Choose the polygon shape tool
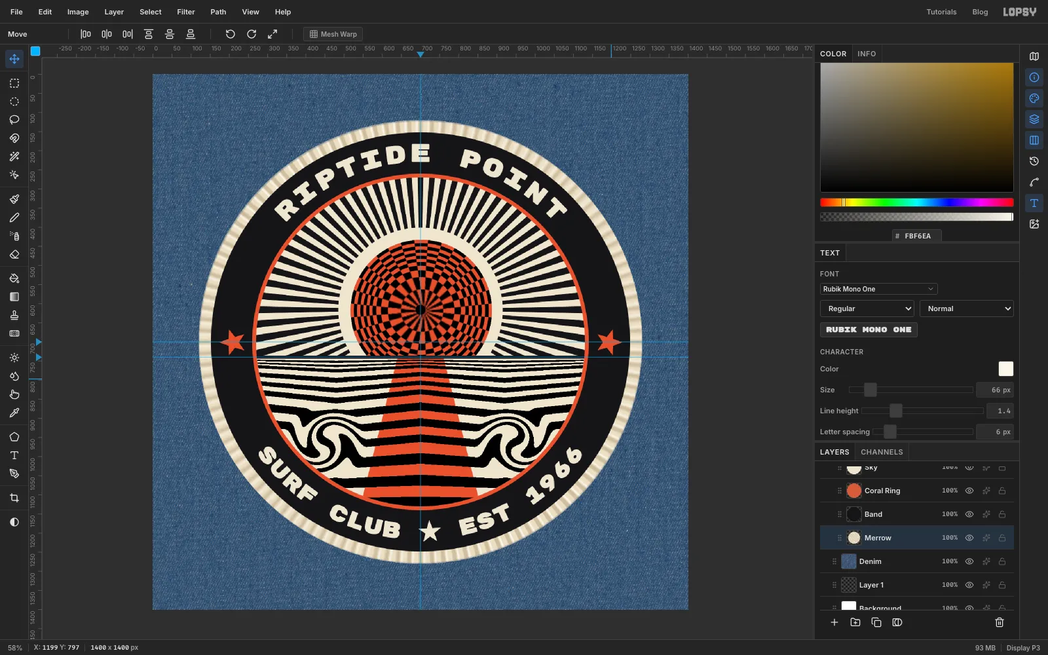Screen dimensions: 1048x655 (14, 437)
